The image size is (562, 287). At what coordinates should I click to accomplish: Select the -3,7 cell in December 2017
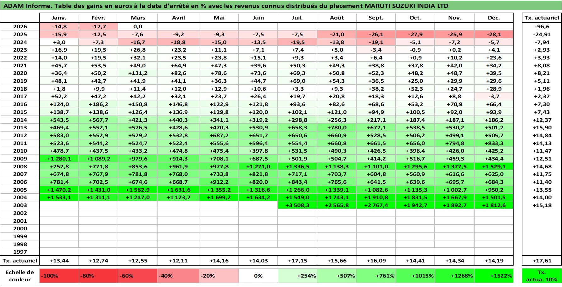(x=494, y=96)
